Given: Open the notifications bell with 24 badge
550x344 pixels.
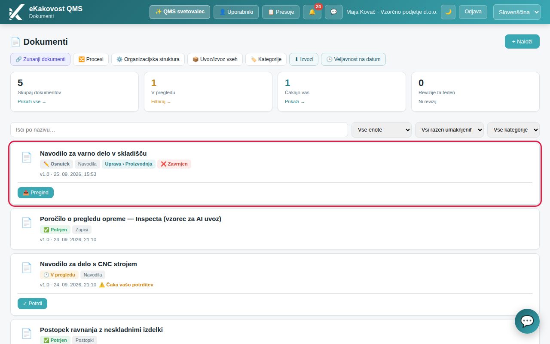Looking at the screenshot, I should (x=312, y=12).
